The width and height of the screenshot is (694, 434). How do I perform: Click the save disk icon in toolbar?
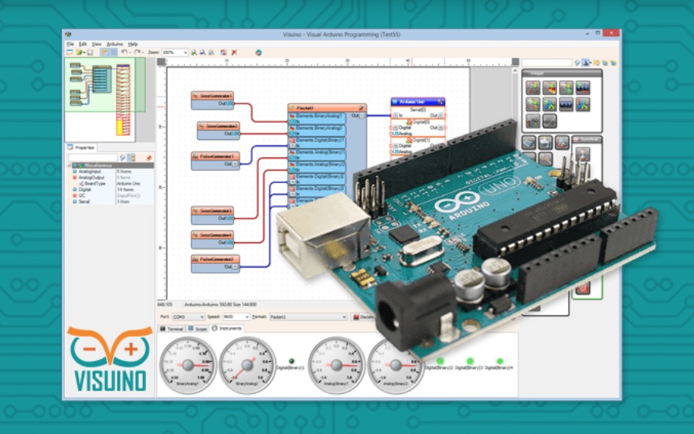click(90, 53)
